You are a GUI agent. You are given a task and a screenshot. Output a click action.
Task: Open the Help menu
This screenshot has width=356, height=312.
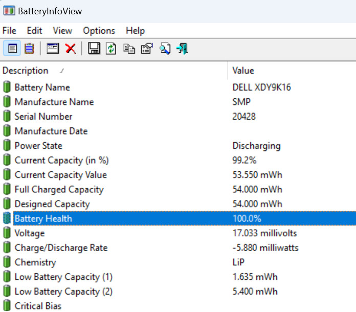135,31
